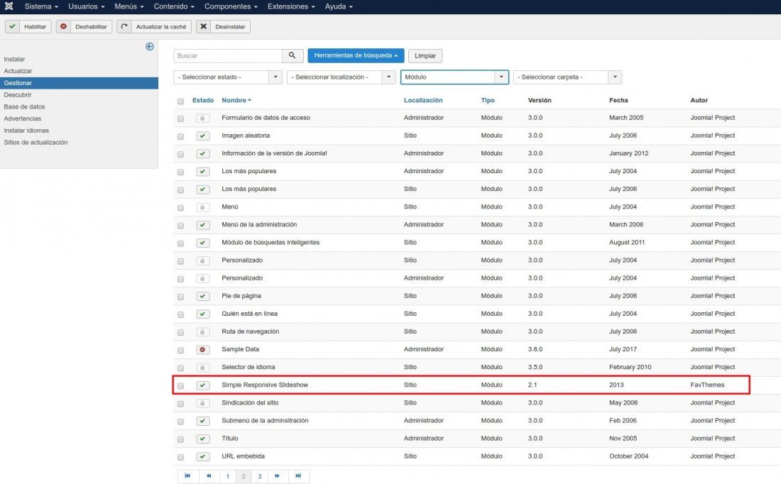Open Instalar idiomas in the sidebar
The height and width of the screenshot is (484, 781).
26,131
